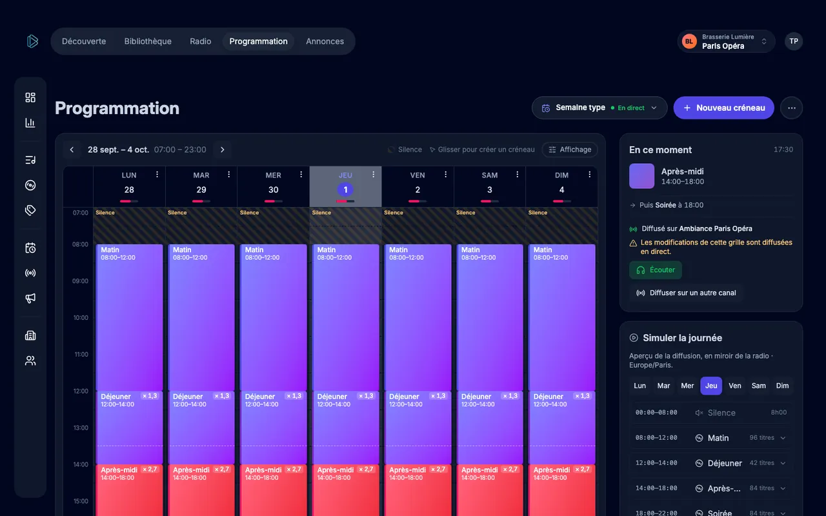The height and width of the screenshot is (516, 826).
Task: Click the Silence strip on Vendredi 2
Action: 418,226
